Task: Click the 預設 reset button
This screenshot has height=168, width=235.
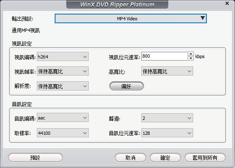Action: point(35,158)
